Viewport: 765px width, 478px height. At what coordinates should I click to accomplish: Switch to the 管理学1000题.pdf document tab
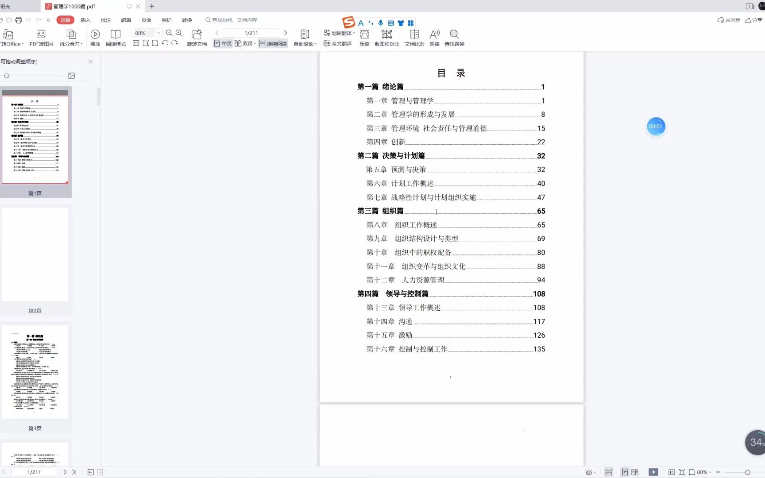point(73,7)
